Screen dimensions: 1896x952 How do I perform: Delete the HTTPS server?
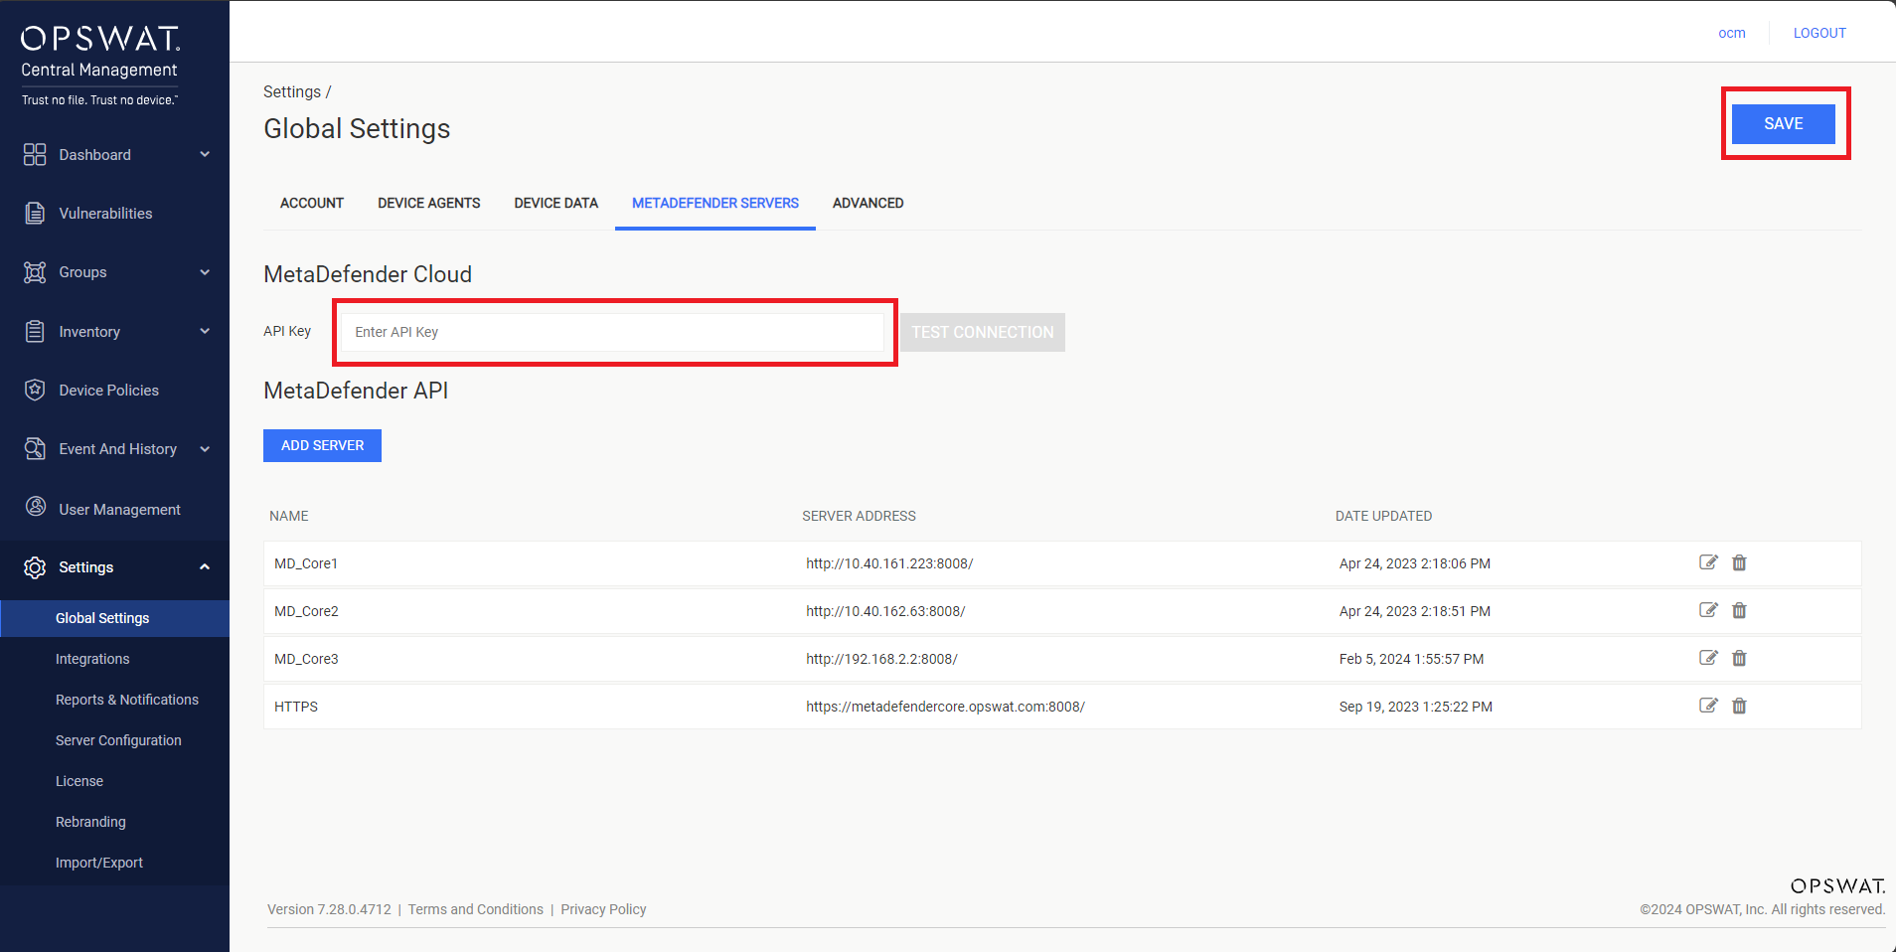point(1739,706)
